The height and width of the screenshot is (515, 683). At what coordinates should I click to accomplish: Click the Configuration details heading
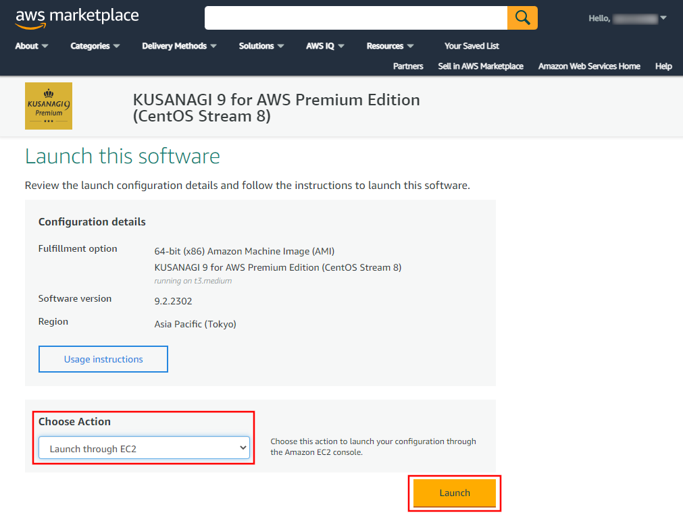[x=92, y=222]
